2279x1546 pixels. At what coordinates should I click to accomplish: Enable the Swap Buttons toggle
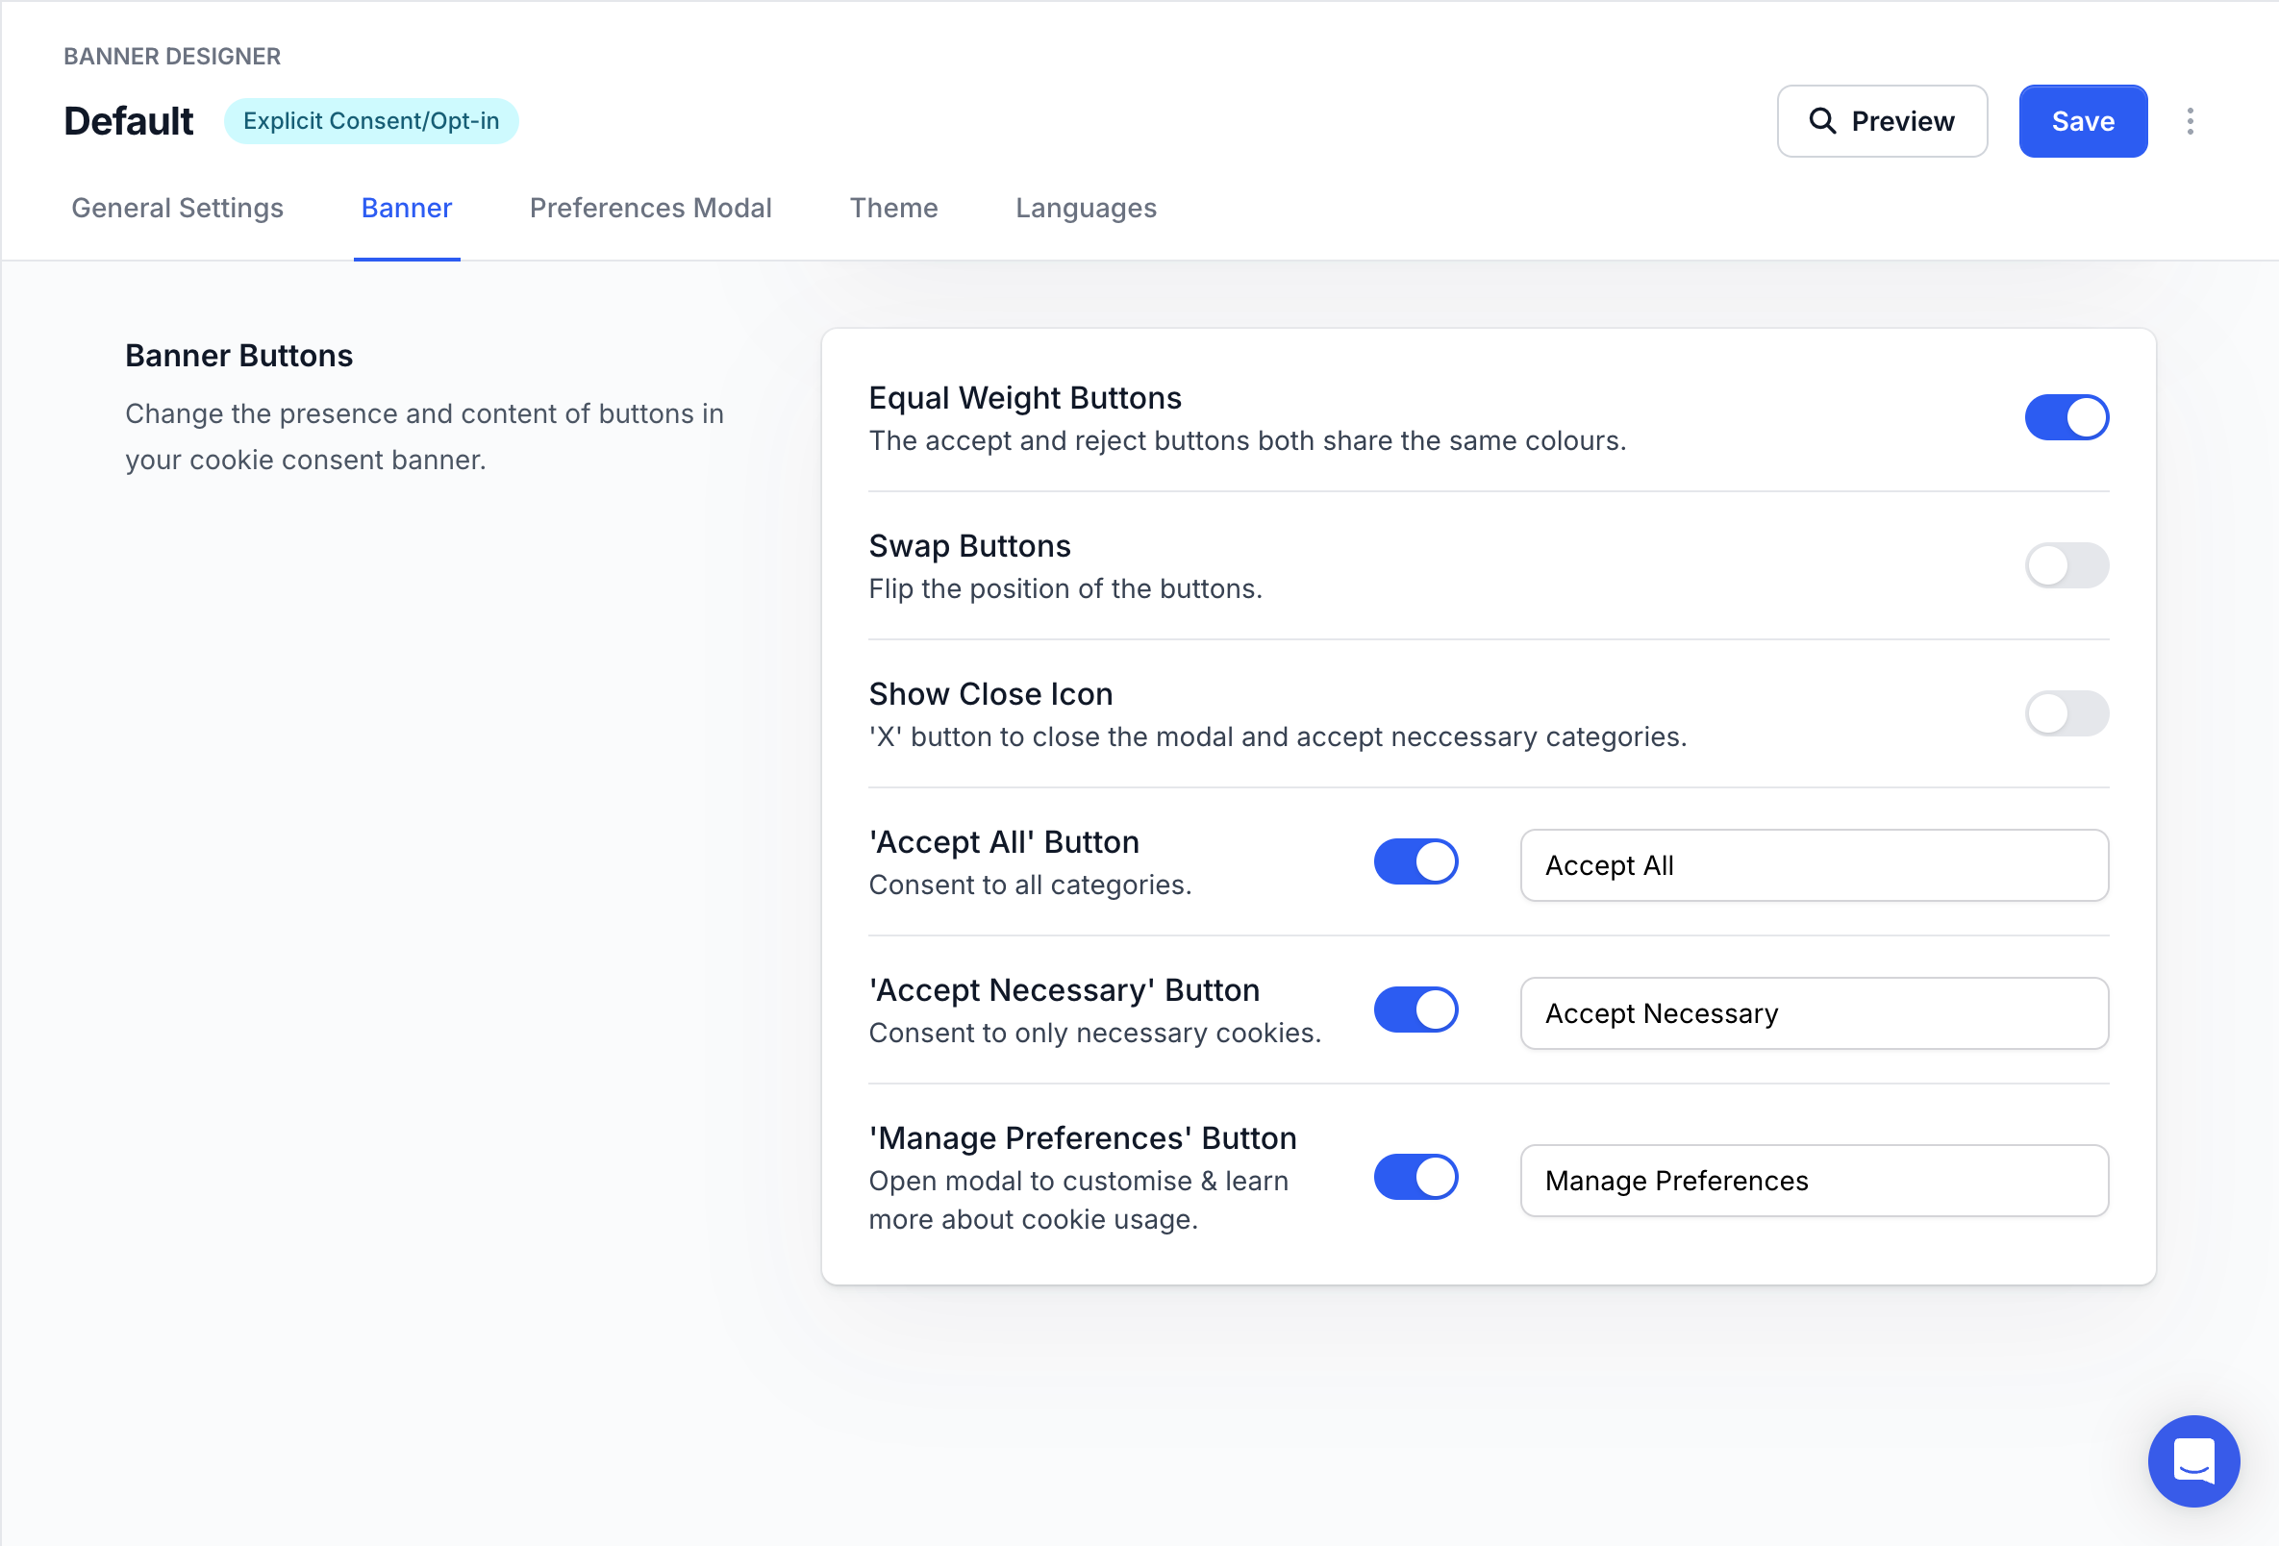2067,565
